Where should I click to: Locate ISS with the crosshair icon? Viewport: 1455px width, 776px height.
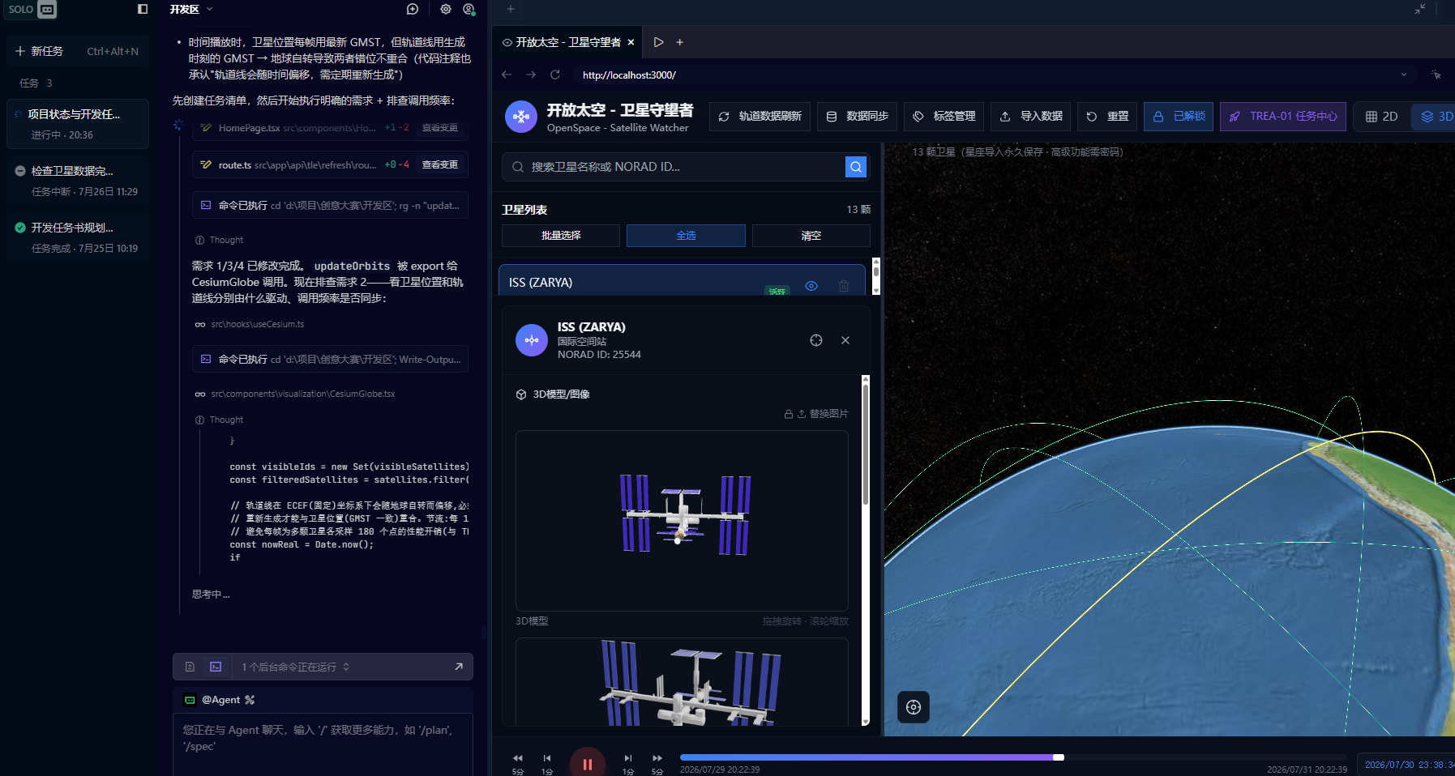click(816, 340)
